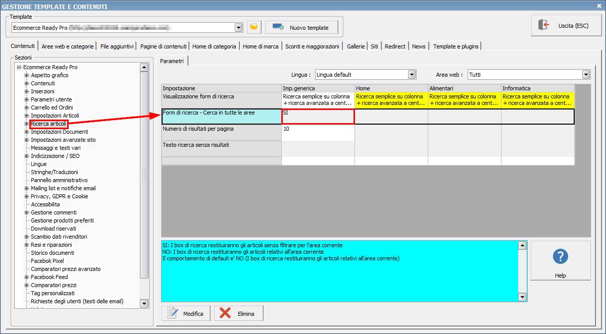The width and height of the screenshot is (606, 334).
Task: Select the Lingue tree item
Action: [x=39, y=164]
